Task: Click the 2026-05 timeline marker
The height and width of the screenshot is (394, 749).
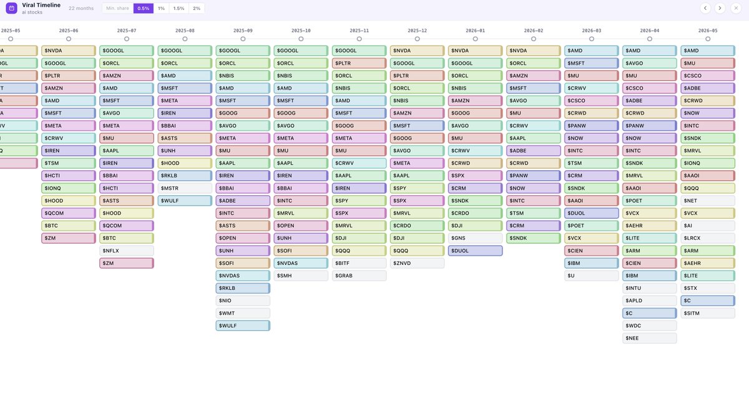Action: (708, 39)
